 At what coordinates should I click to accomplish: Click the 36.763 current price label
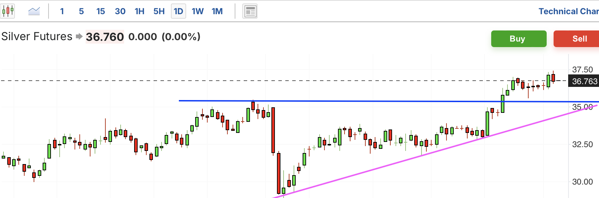tap(584, 81)
